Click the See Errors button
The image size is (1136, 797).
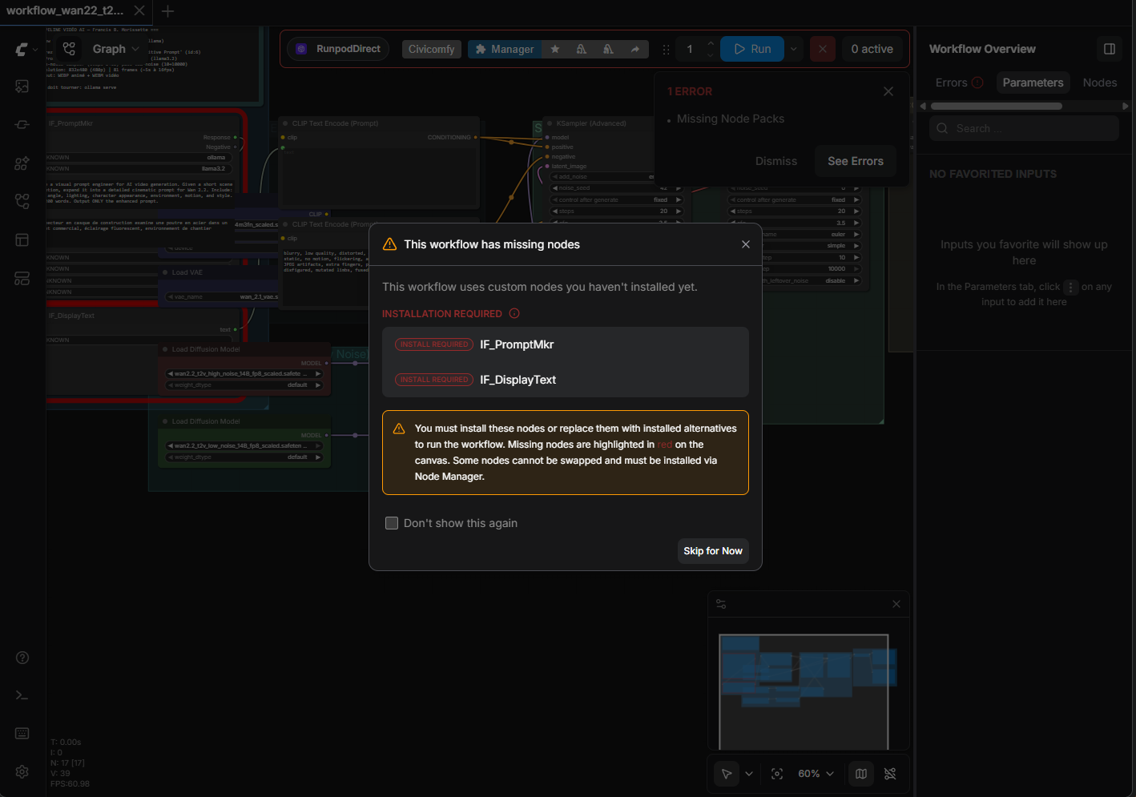[855, 161]
